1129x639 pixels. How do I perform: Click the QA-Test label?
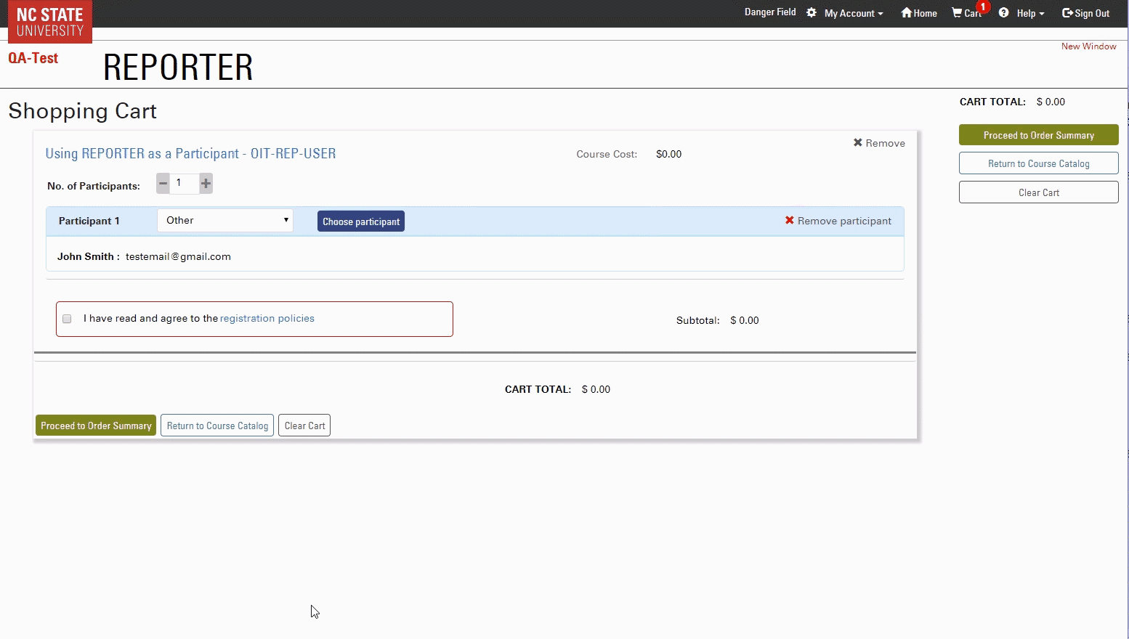[x=33, y=58]
